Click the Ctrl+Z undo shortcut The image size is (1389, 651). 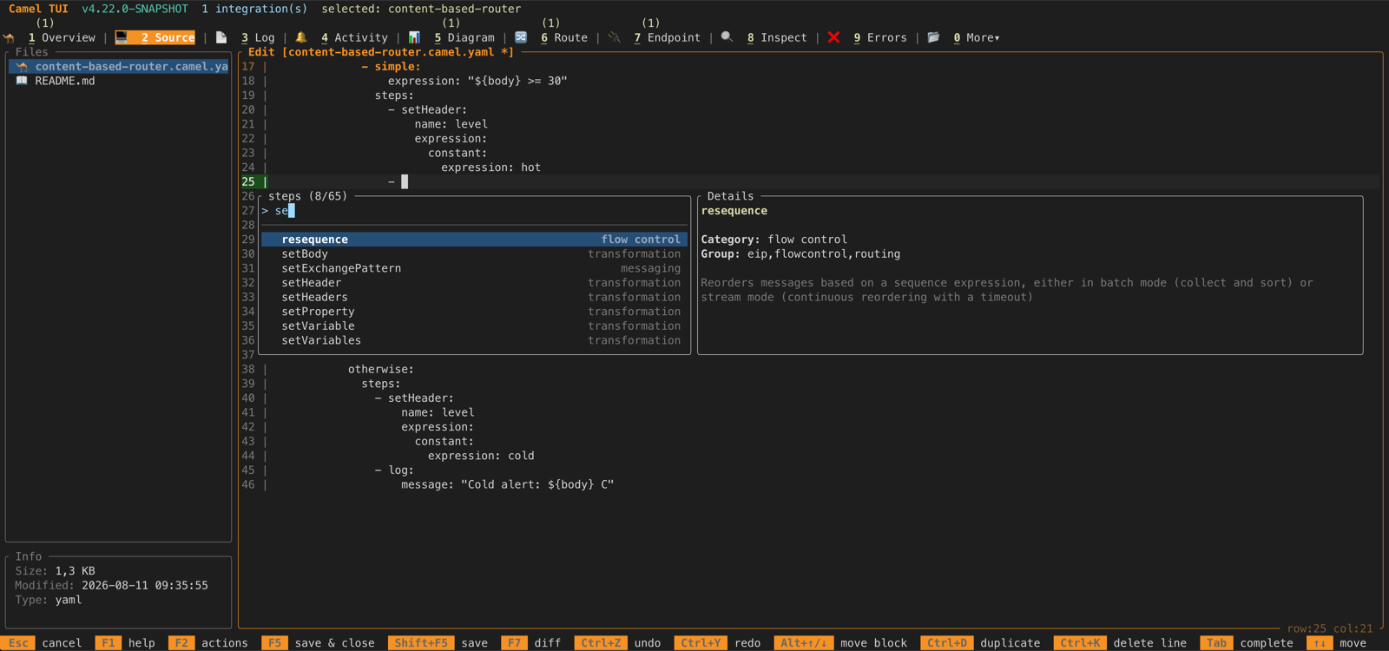click(618, 643)
